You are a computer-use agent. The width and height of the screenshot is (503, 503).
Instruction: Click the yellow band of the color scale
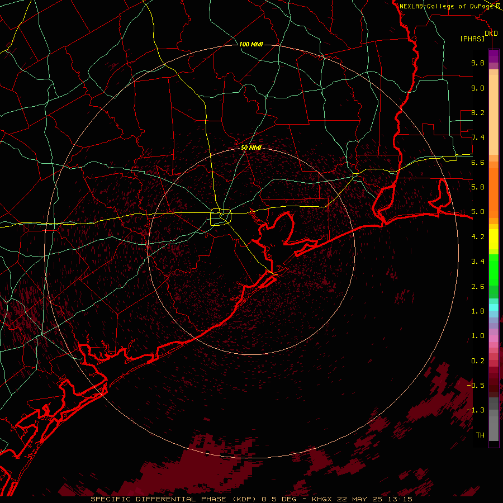tap(493, 239)
